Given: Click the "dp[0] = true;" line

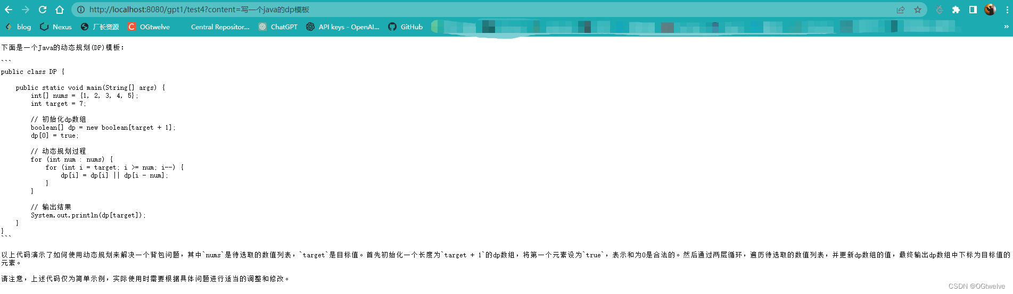Looking at the screenshot, I should click(54, 136).
